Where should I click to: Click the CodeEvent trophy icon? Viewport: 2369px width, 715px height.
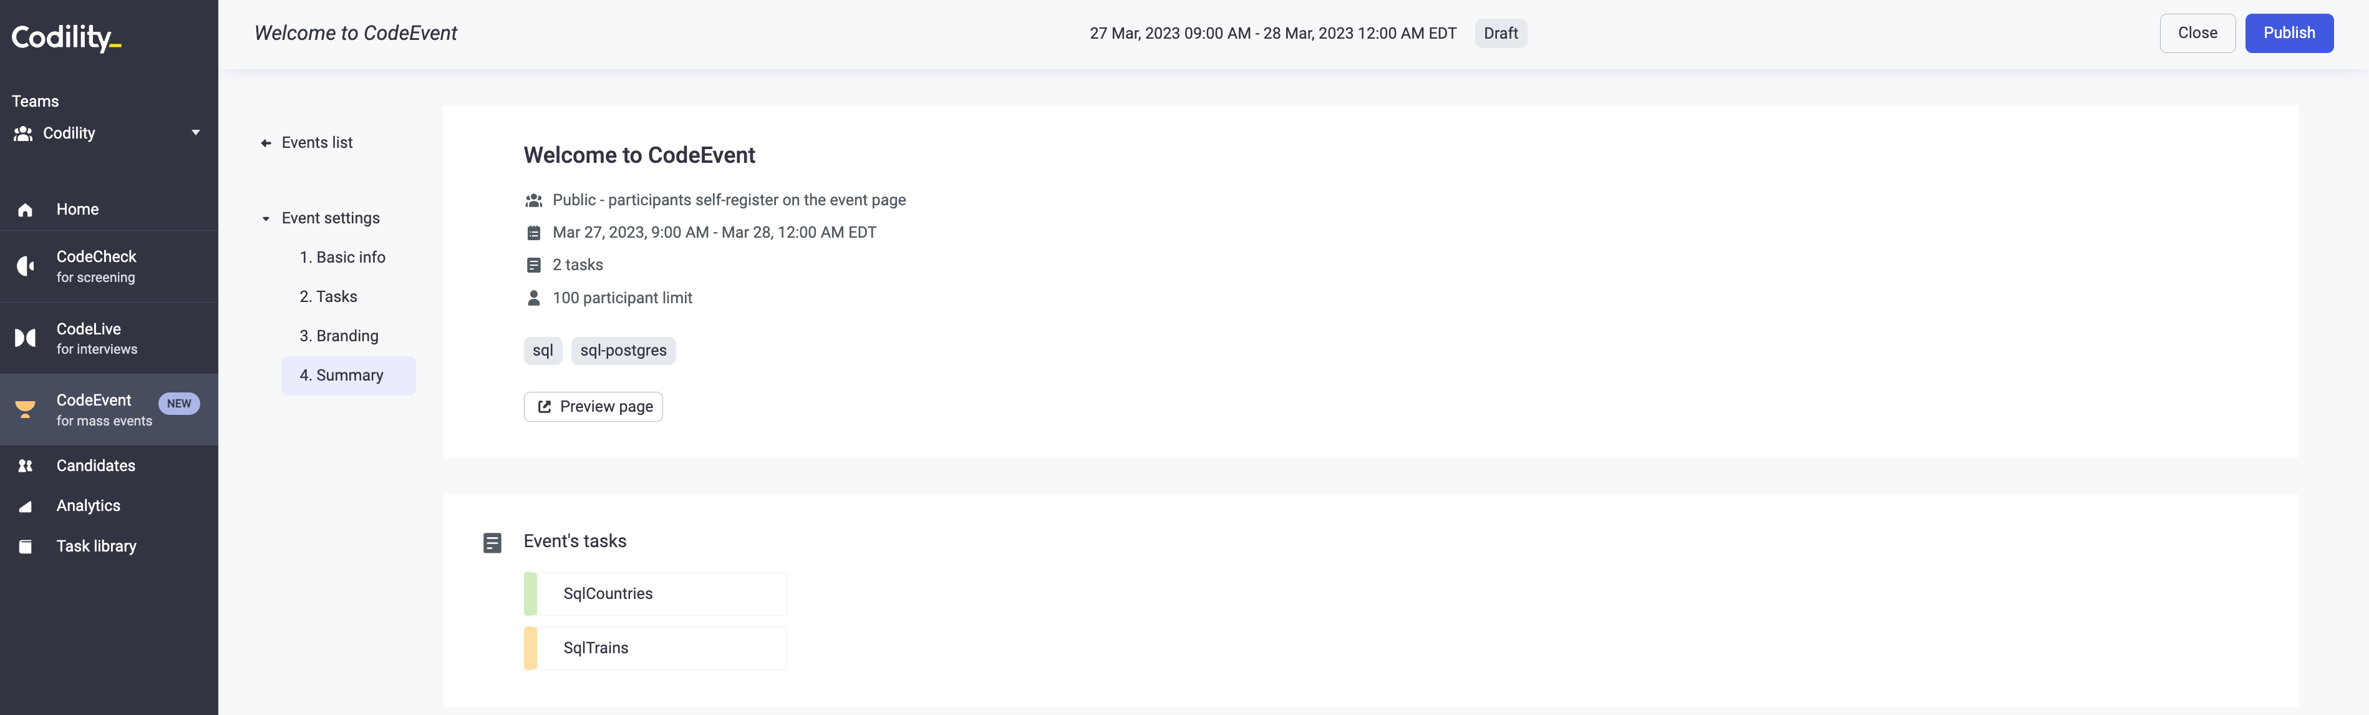pyautogui.click(x=25, y=409)
